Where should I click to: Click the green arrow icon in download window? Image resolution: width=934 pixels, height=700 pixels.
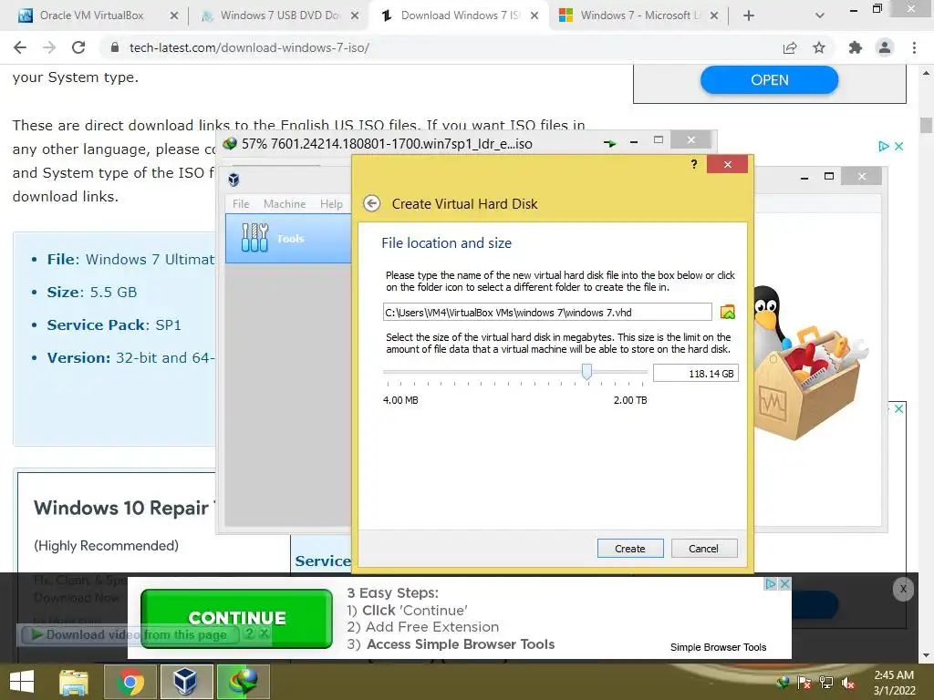click(609, 143)
